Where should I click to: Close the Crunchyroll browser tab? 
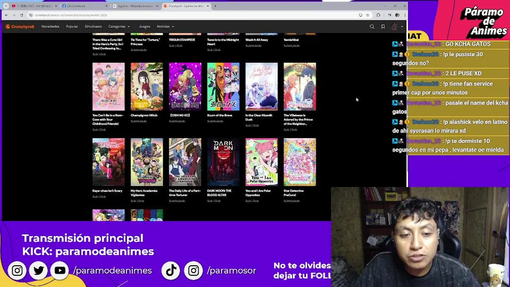pos(208,6)
